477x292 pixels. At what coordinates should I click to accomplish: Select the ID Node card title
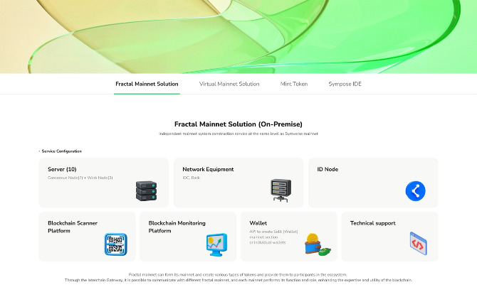(327, 169)
